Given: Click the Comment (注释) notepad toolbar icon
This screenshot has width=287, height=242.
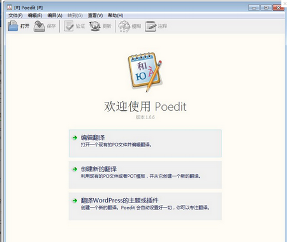Looking at the screenshot, I should (x=151, y=26).
